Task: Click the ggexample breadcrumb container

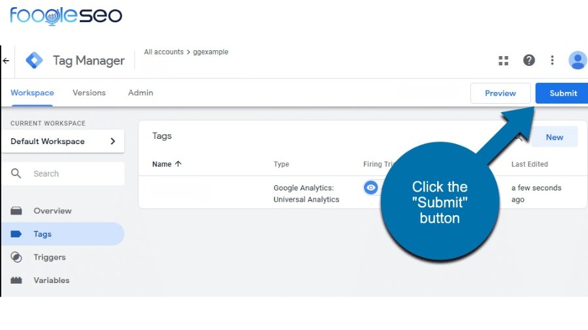Action: [210, 52]
